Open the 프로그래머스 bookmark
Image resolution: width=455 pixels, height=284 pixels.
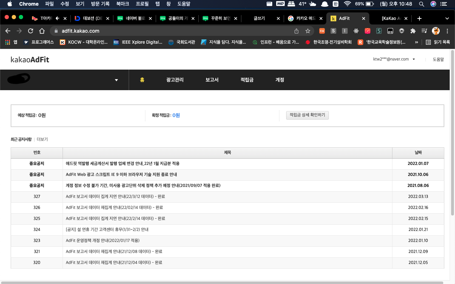[x=39, y=42]
